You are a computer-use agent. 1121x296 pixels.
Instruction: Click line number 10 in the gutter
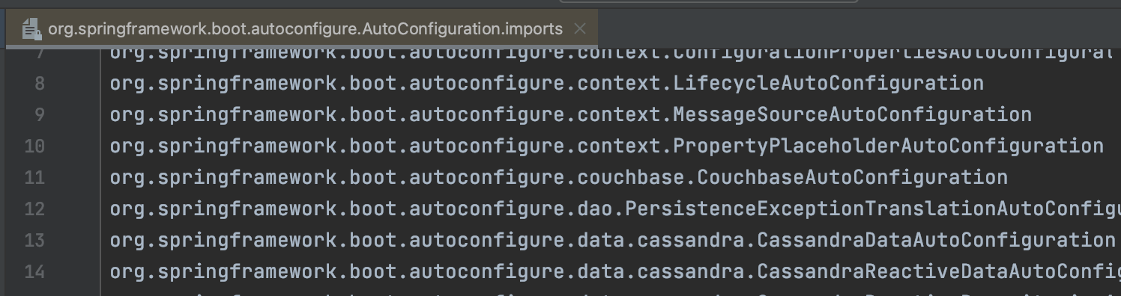pyautogui.click(x=34, y=146)
